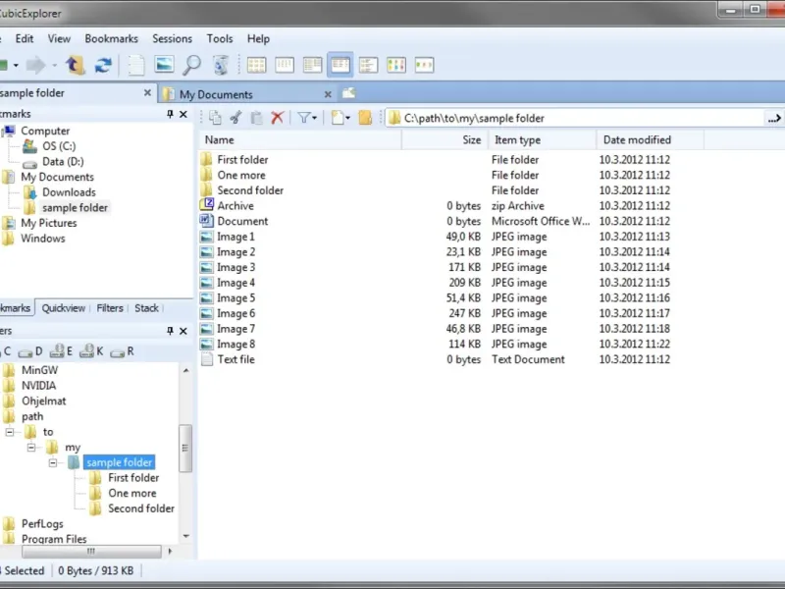785x589 pixels.
Task: Click the red X delete icon
Action: click(278, 118)
